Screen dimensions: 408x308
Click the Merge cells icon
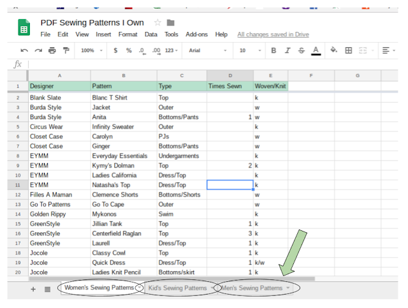[363, 50]
